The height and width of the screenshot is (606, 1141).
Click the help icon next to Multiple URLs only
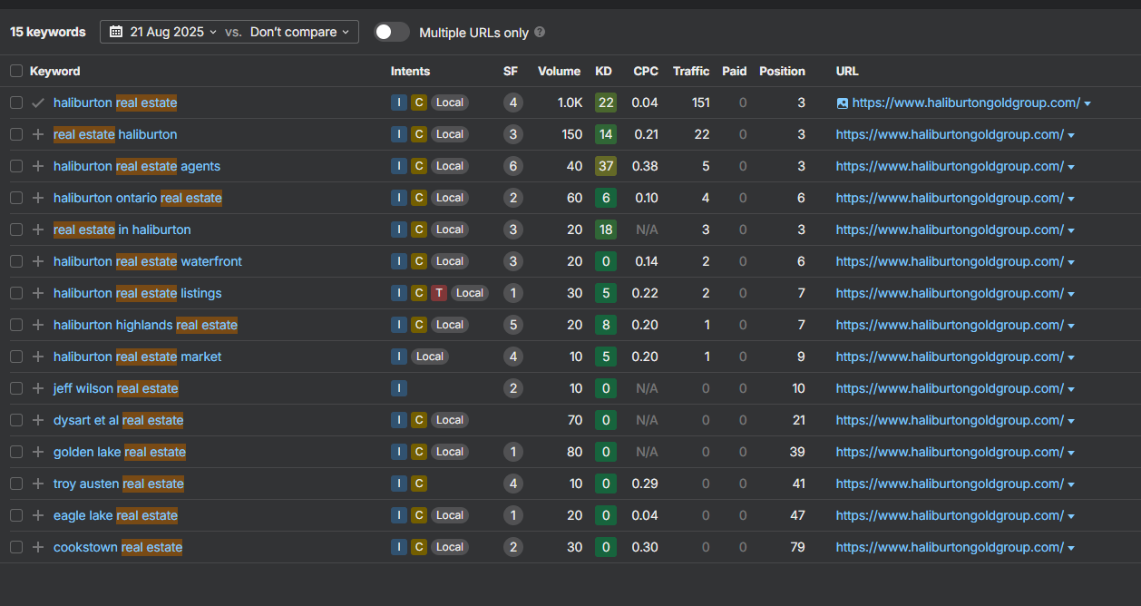pos(540,32)
